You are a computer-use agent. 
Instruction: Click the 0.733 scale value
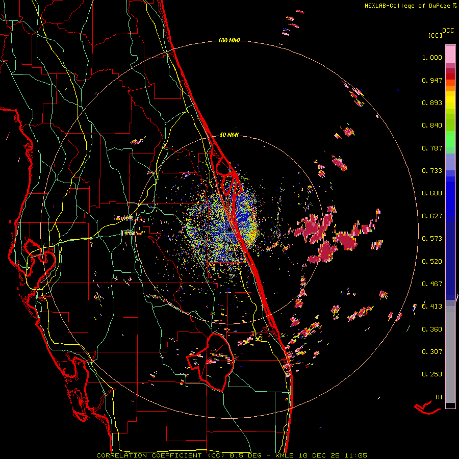[x=432, y=171]
